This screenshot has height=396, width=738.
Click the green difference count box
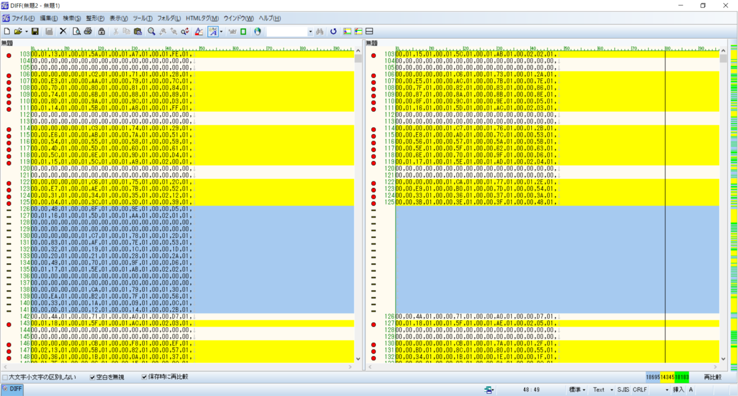click(681, 376)
